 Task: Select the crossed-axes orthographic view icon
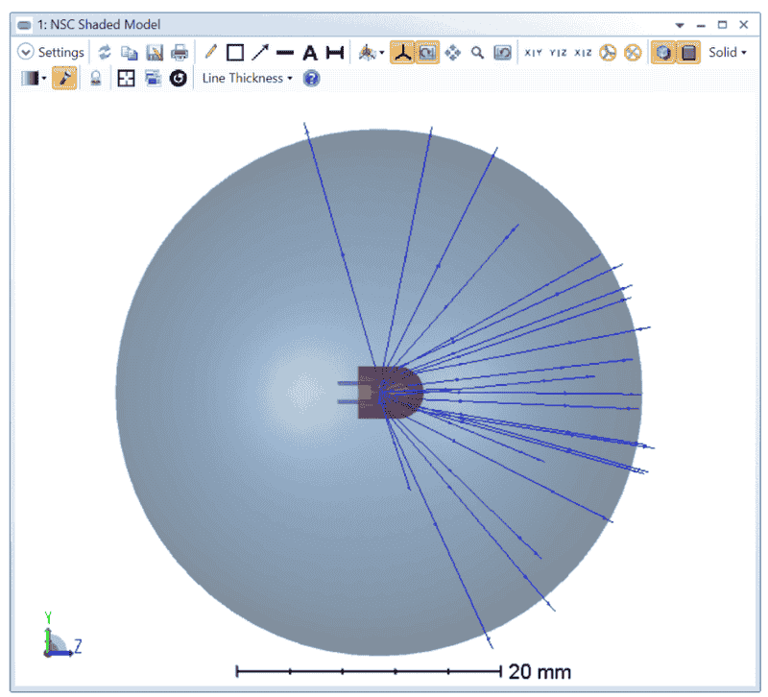(633, 53)
